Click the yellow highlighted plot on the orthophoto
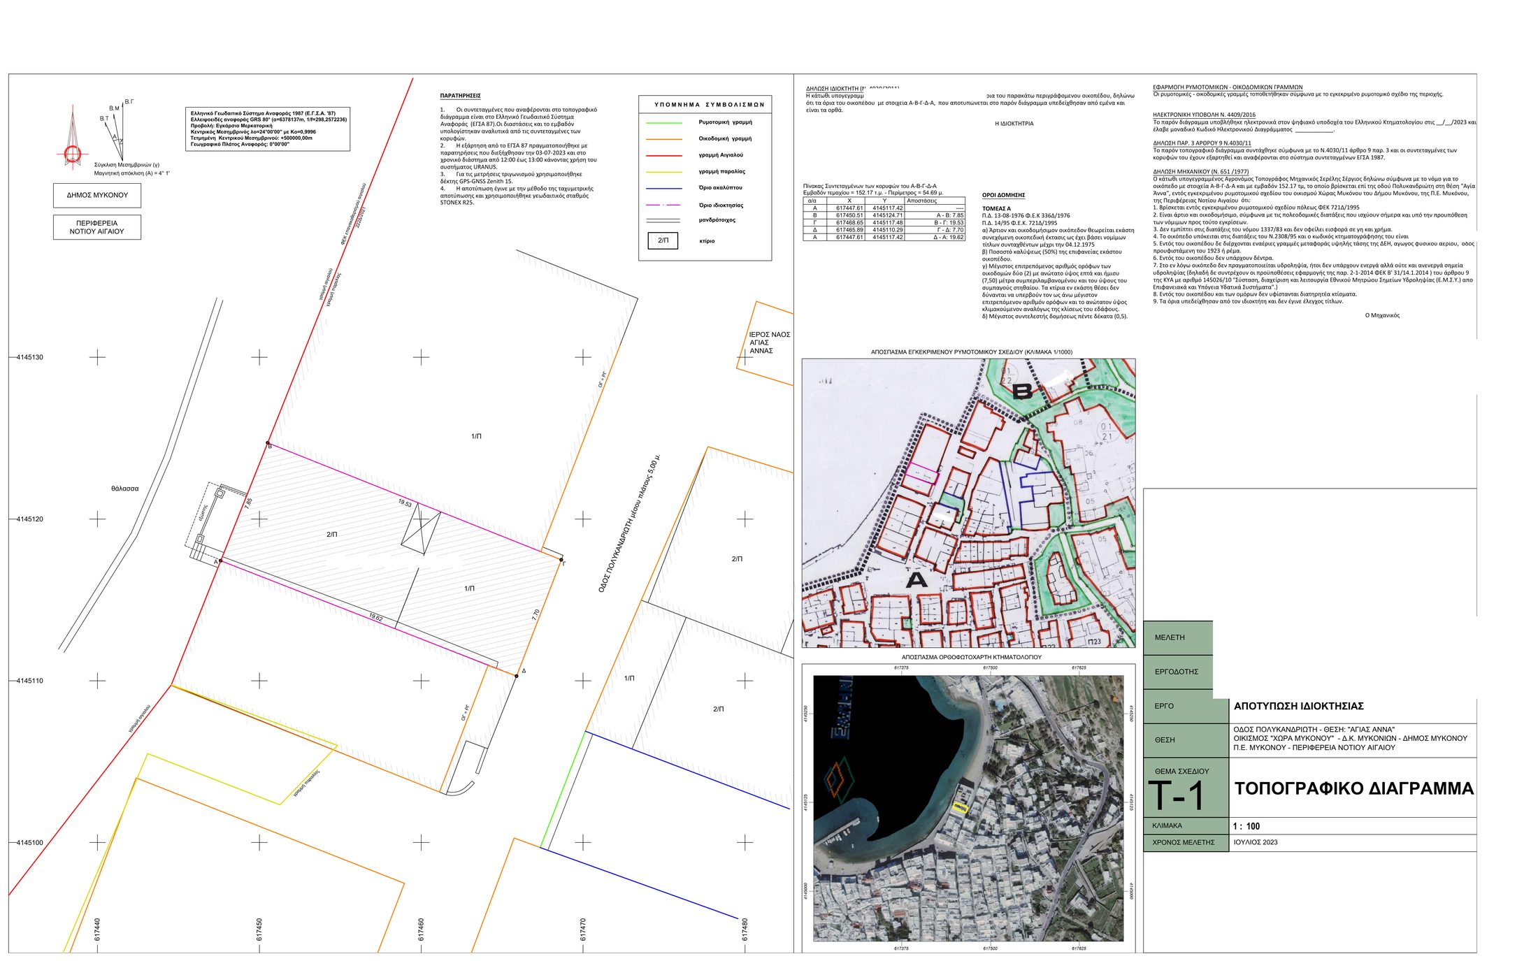This screenshot has width=1538, height=961. [x=961, y=809]
